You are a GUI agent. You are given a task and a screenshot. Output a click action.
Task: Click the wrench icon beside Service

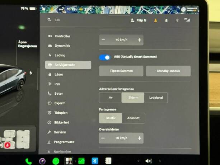click(49, 132)
